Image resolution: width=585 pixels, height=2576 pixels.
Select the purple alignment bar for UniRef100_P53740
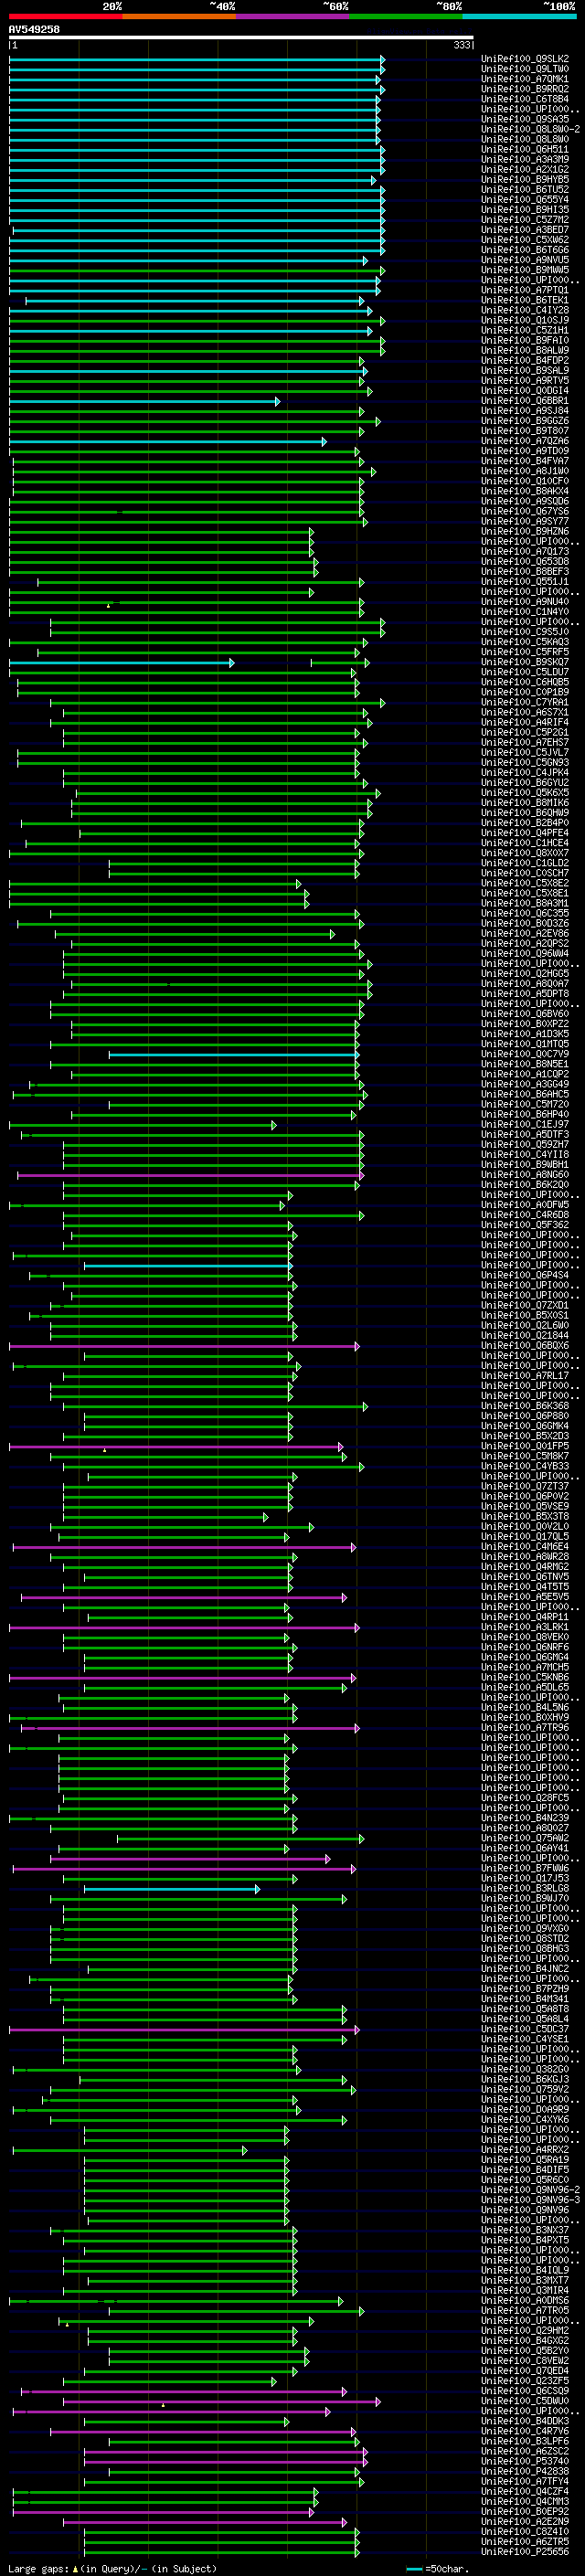pos(225,2460)
